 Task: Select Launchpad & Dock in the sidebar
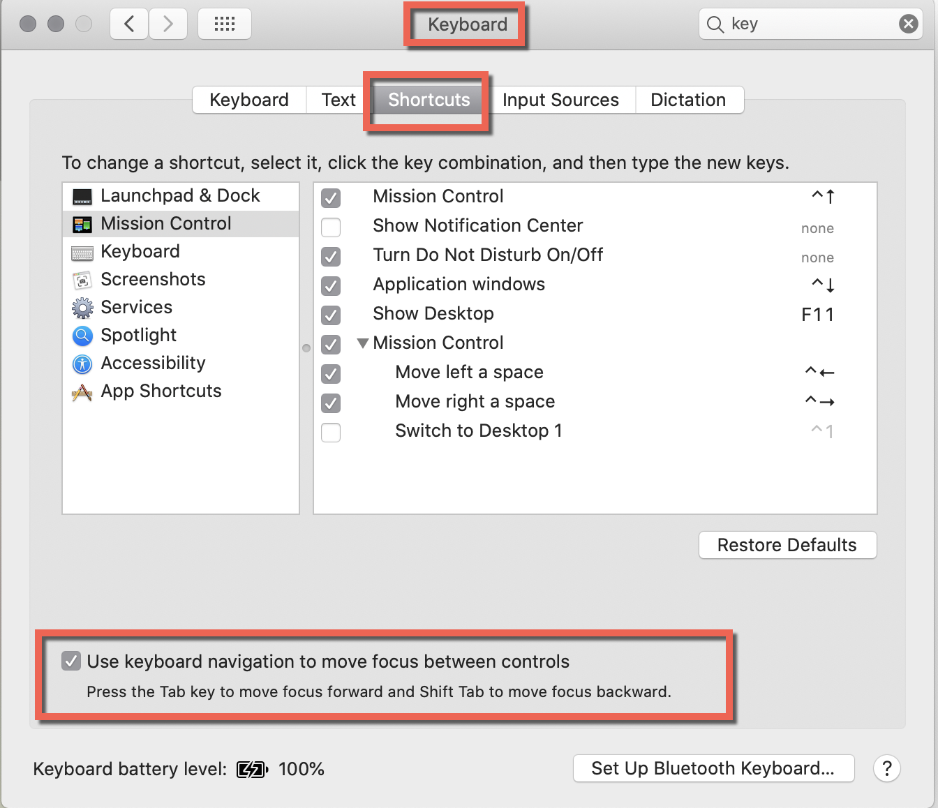(179, 195)
